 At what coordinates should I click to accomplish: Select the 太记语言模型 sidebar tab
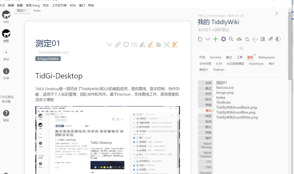click(x=235, y=64)
